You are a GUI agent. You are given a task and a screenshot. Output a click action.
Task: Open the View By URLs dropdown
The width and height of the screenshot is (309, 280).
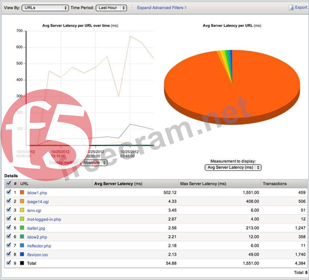pos(45,8)
